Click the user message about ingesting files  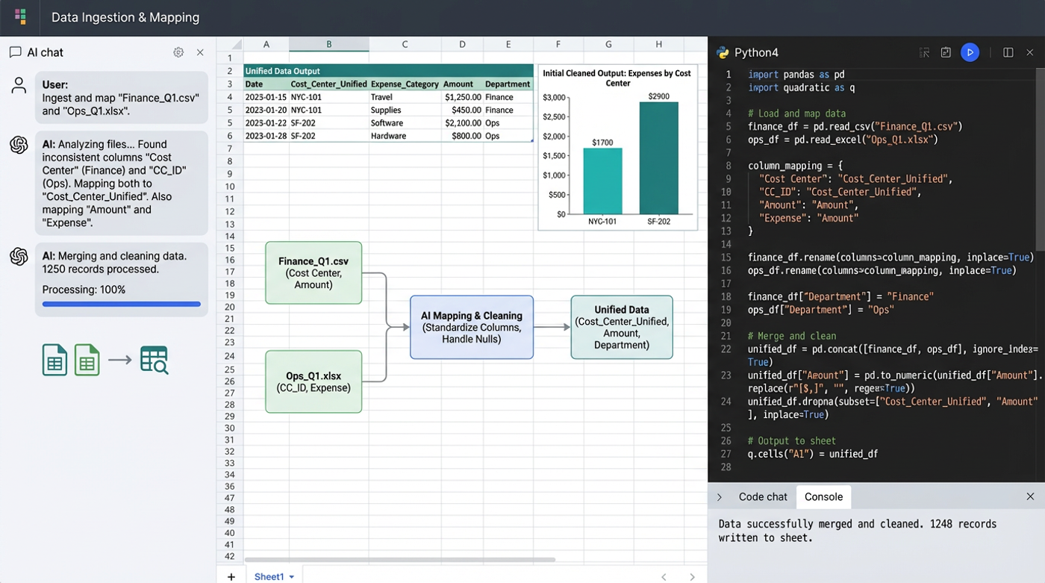[122, 98]
